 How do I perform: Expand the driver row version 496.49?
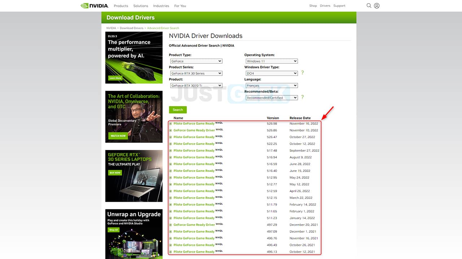pos(171,245)
